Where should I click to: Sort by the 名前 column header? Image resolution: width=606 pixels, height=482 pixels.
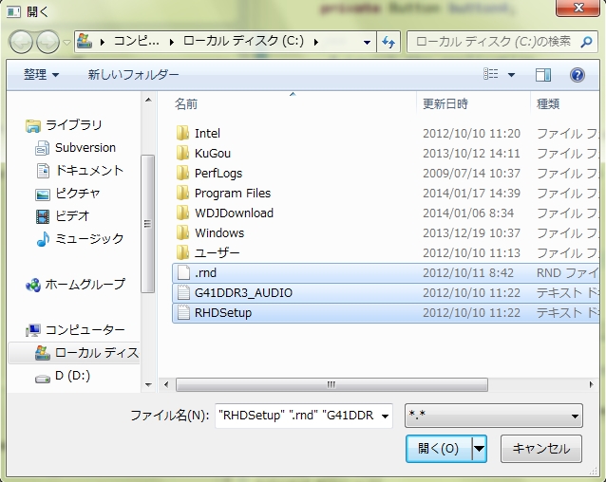tap(187, 103)
